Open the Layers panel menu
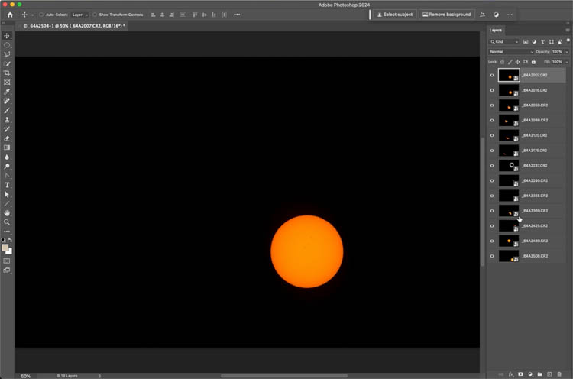Viewport: 573px width, 379px height. (x=568, y=30)
